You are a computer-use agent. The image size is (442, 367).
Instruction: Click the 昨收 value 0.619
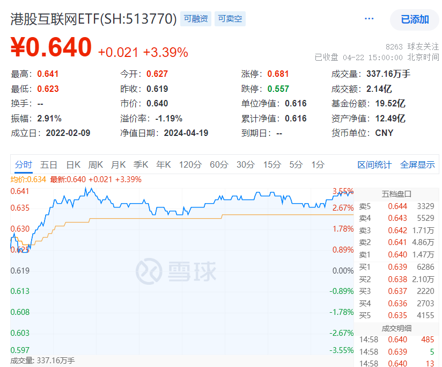point(157,89)
